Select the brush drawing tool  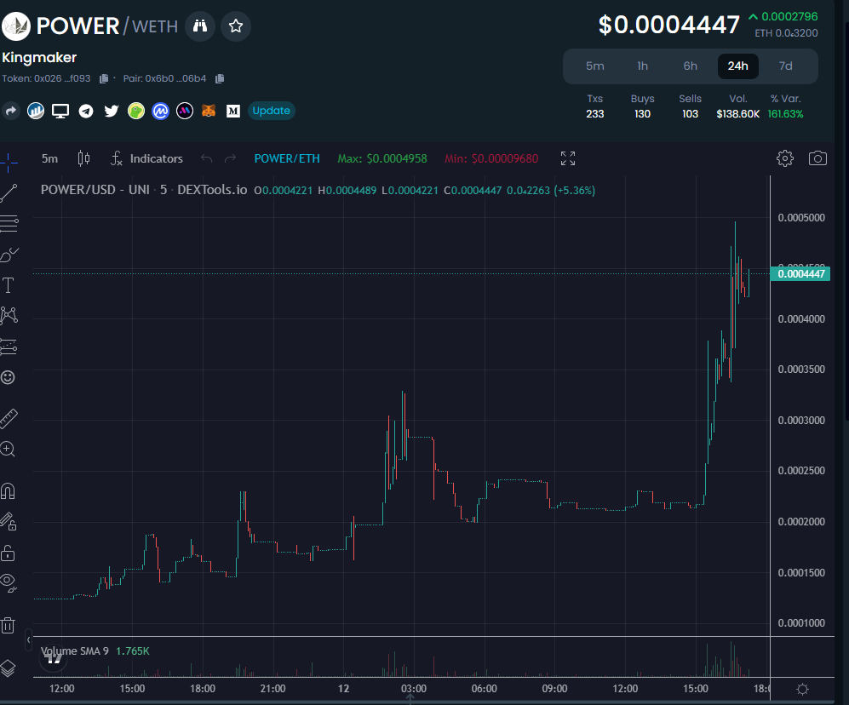click(9, 254)
